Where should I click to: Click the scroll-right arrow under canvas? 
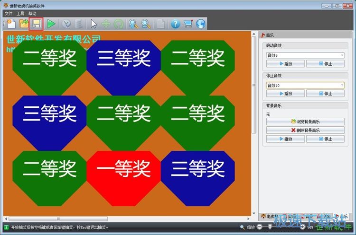(248, 219)
